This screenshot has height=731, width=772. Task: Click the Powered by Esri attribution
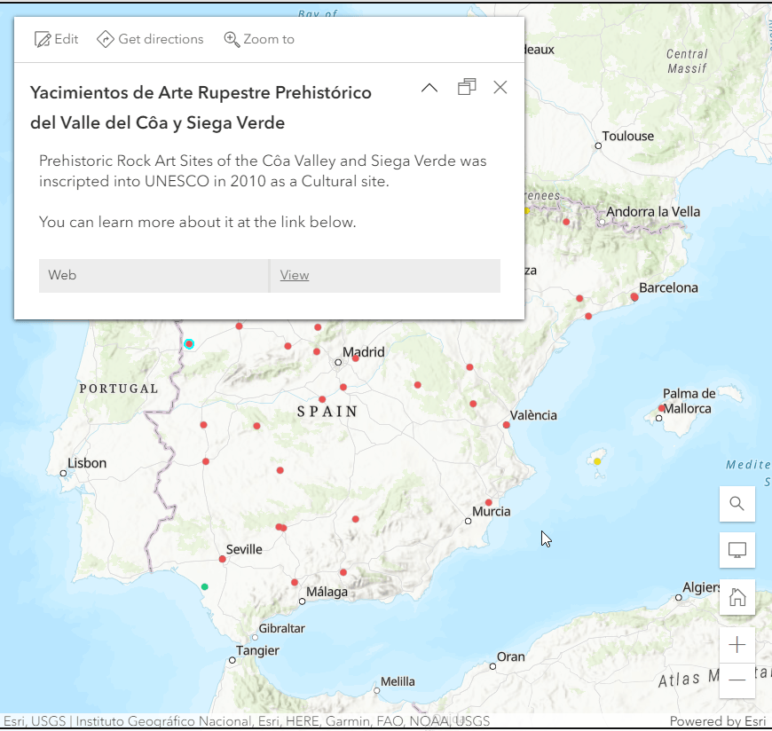[x=718, y=721]
